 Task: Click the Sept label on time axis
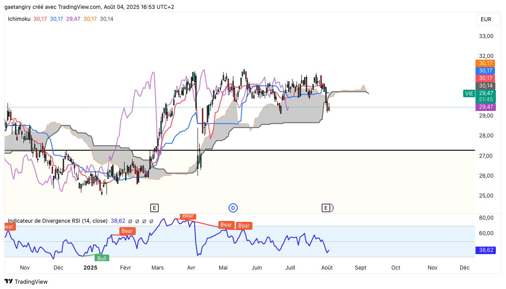pos(361,268)
